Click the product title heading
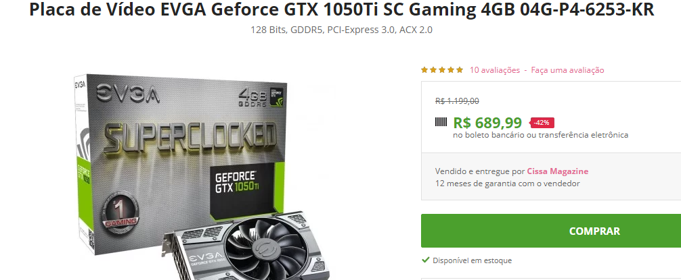 [x=341, y=9]
